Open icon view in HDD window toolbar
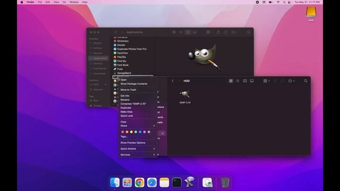 (x=231, y=81)
